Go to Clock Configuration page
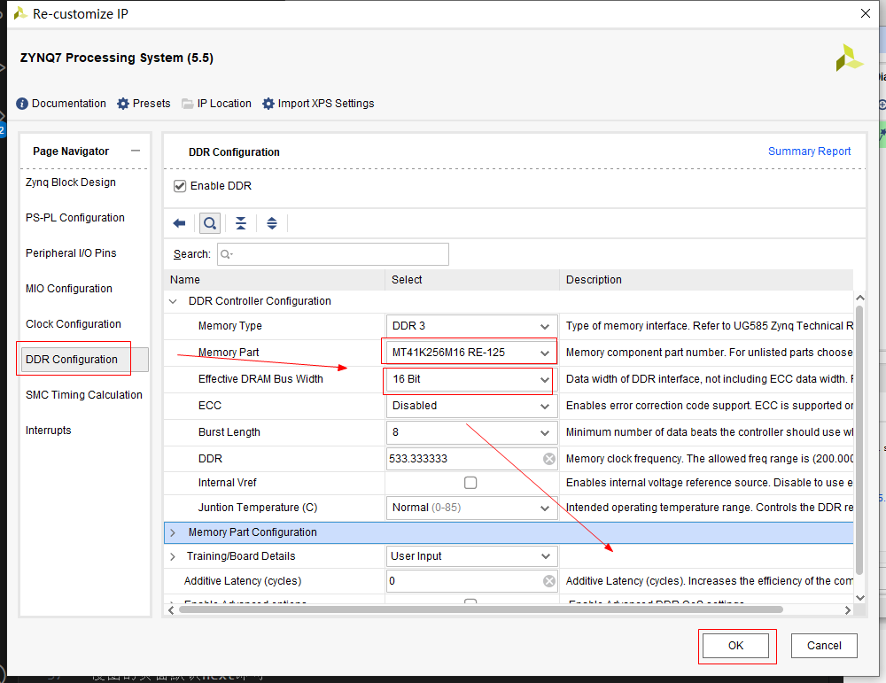This screenshot has width=886, height=683. (73, 324)
